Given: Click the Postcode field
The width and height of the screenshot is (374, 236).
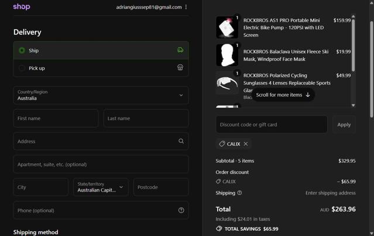Looking at the screenshot, I should [x=161, y=187].
